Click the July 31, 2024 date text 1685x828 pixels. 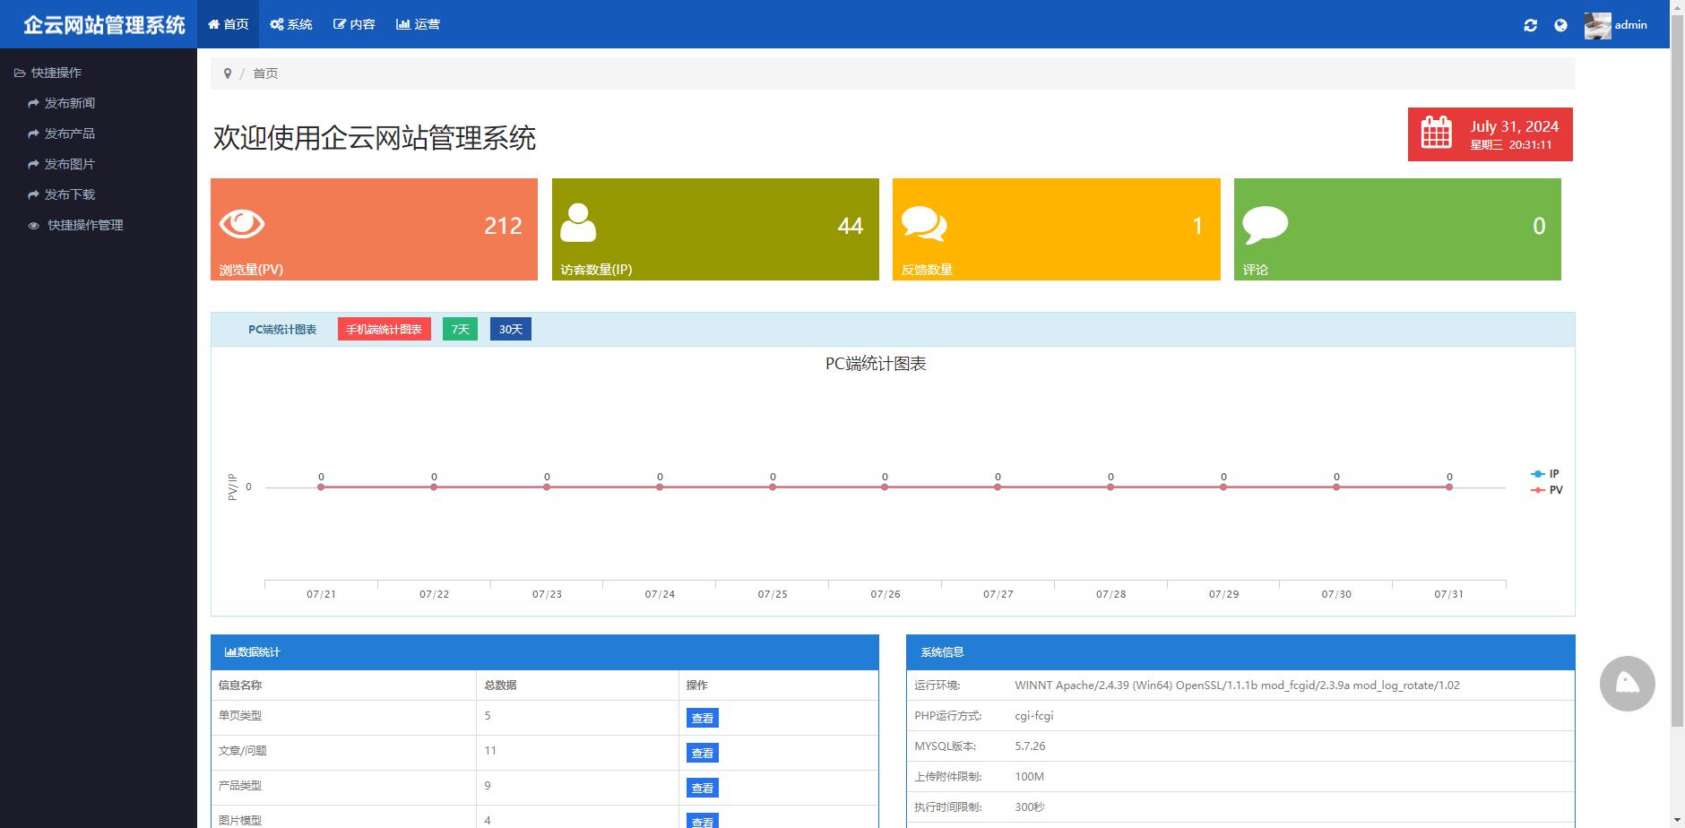pos(1515,126)
